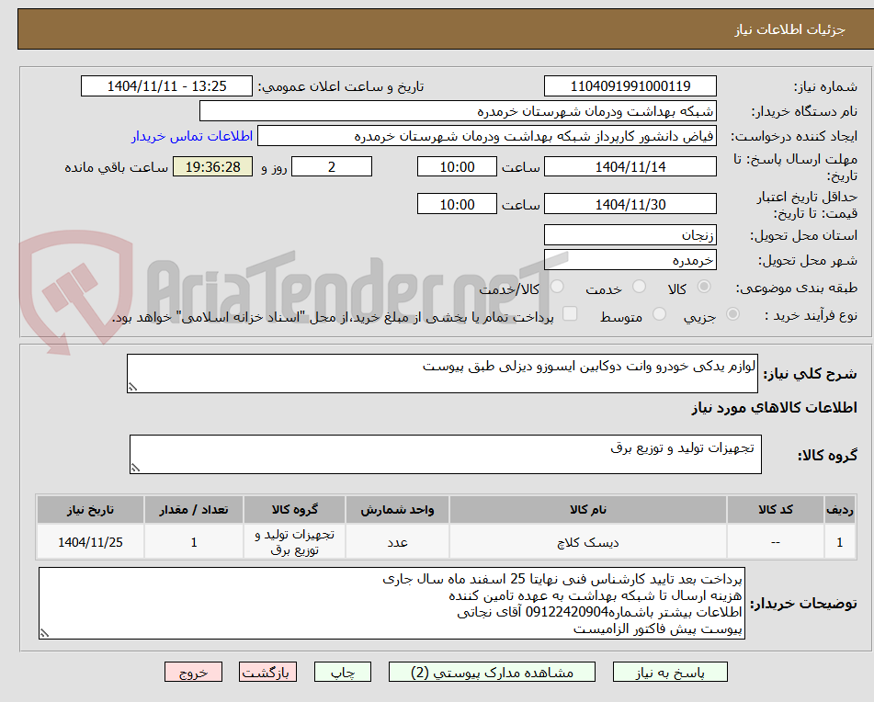Click the delivery province field زنجان
Image resolution: width=874 pixels, height=702 pixels.
coord(630,235)
